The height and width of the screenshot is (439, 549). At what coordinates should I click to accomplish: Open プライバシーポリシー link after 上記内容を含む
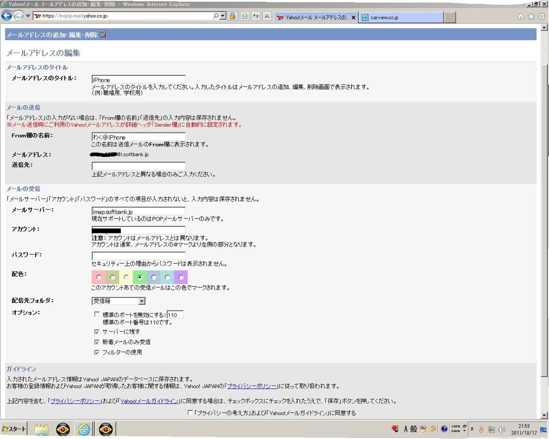75,401
